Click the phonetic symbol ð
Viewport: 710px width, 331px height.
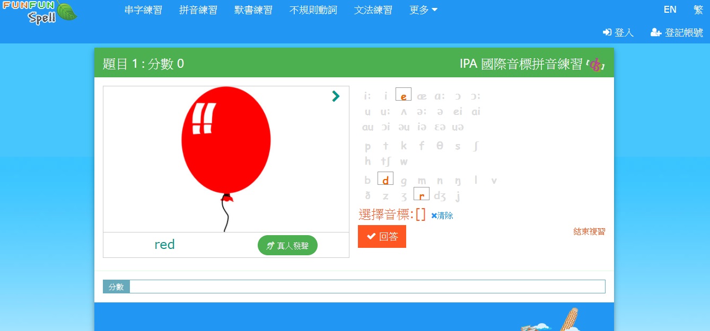pyautogui.click(x=367, y=196)
